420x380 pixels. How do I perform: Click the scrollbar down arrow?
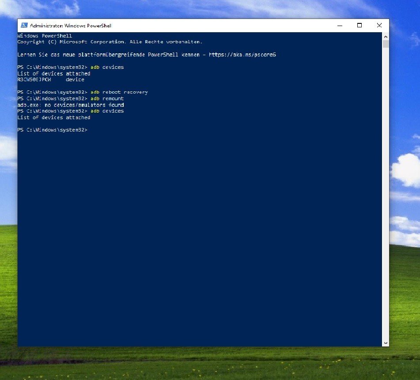point(386,342)
